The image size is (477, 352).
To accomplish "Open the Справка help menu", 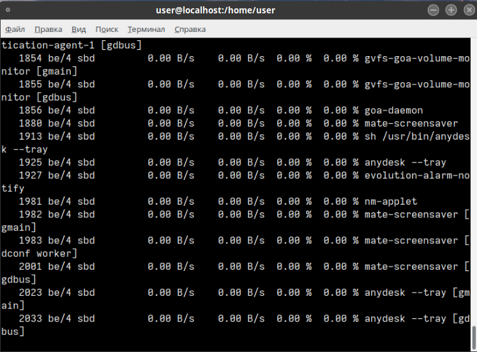I will pos(190,29).
